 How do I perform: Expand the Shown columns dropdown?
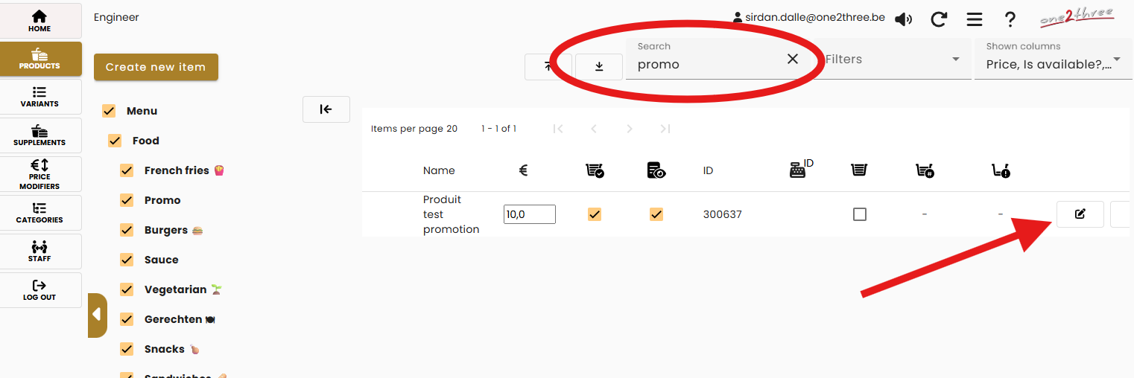1054,60
